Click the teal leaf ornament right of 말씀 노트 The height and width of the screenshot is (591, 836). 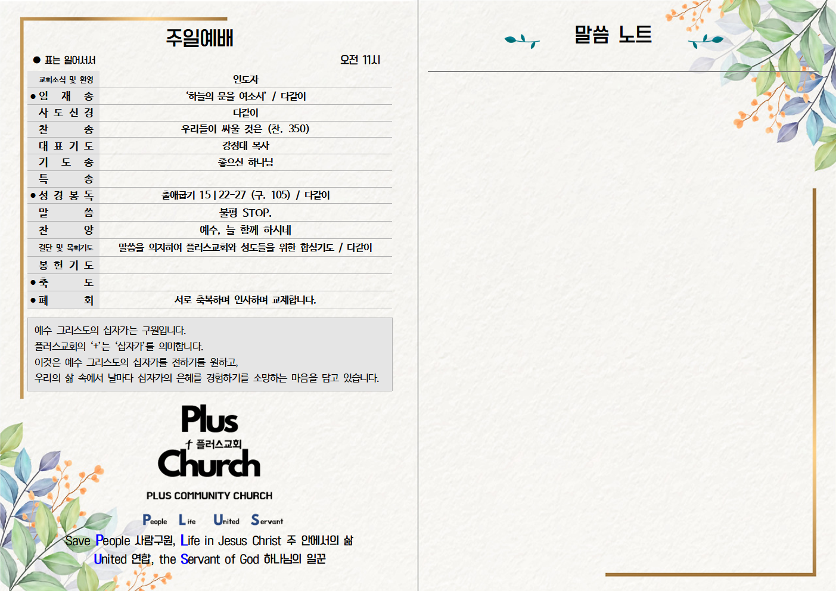(706, 41)
